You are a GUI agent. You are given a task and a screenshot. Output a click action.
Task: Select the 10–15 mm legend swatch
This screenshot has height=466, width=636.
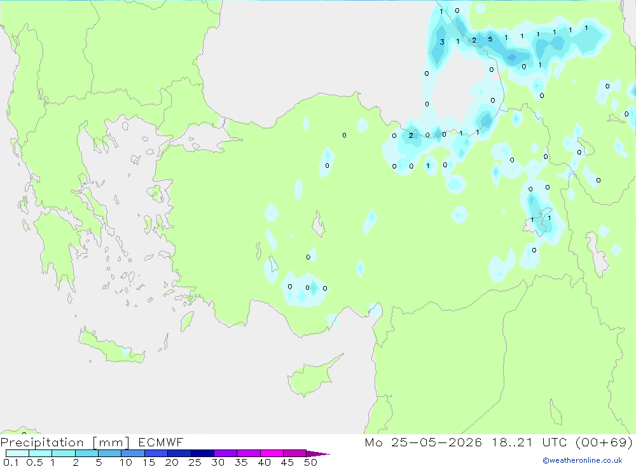point(133,453)
